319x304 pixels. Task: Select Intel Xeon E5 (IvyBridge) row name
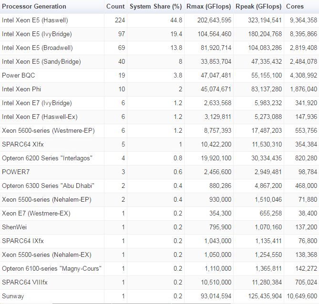coord(37,34)
